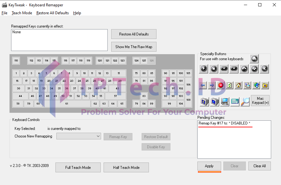Image resolution: width=281 pixels, height=185 pixels.
Task: Click the Sleep monitor moon icon
Action: [204, 102]
